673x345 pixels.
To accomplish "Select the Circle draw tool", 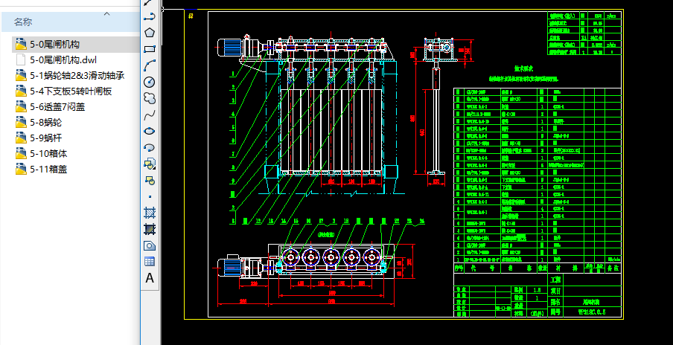I will [150, 81].
